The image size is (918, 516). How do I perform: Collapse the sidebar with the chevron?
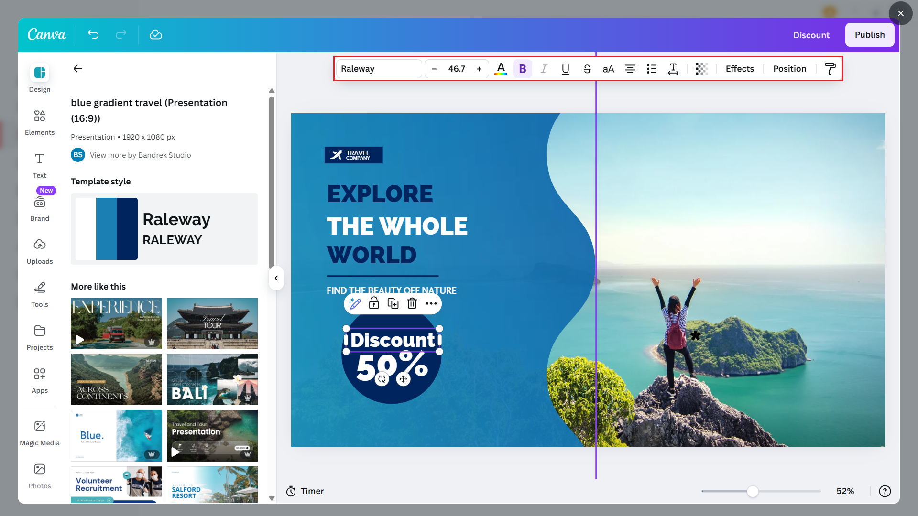coord(276,279)
